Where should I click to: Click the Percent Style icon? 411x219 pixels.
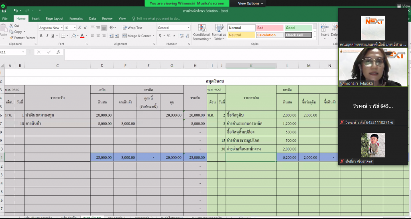coord(168,36)
